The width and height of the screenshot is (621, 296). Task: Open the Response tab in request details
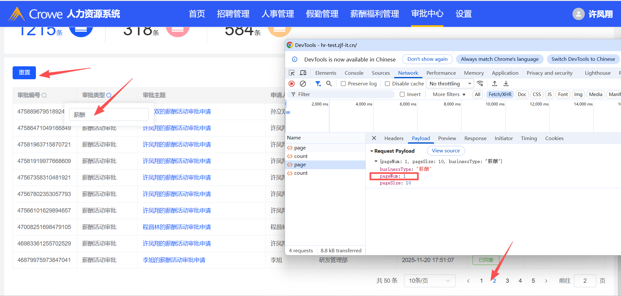click(x=475, y=138)
